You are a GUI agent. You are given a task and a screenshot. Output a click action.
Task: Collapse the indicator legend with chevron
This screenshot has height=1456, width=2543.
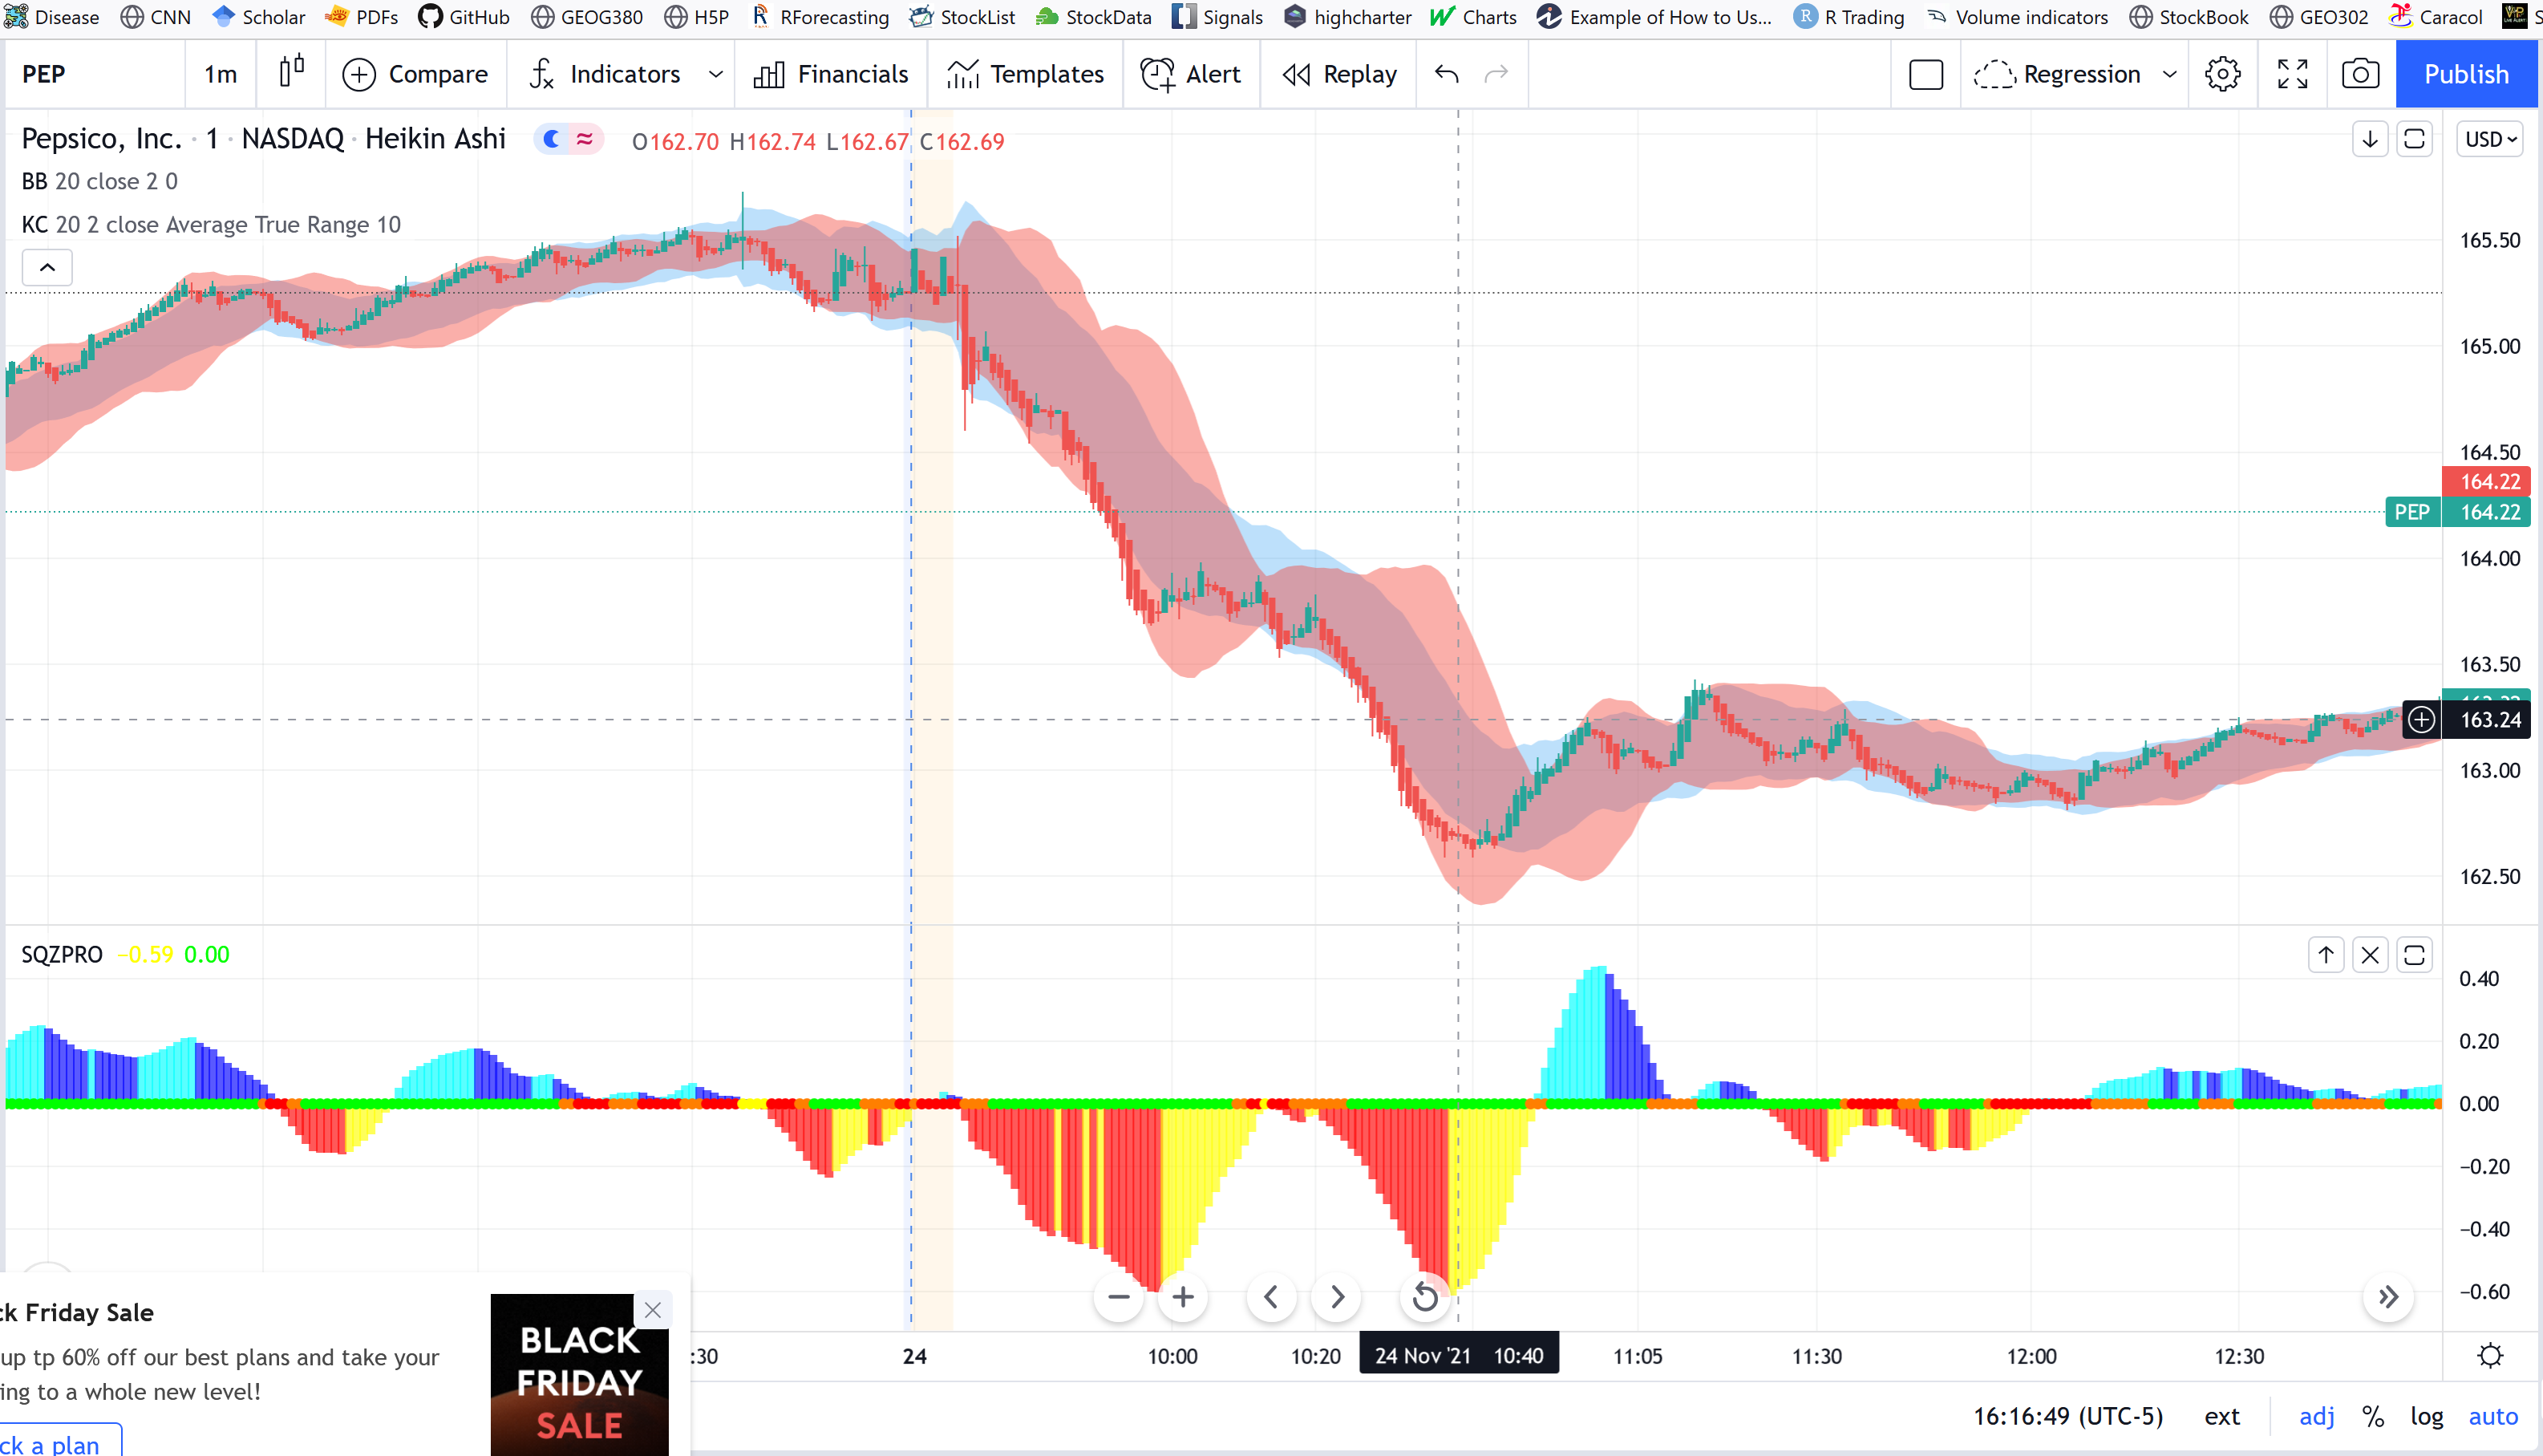pos(47,267)
